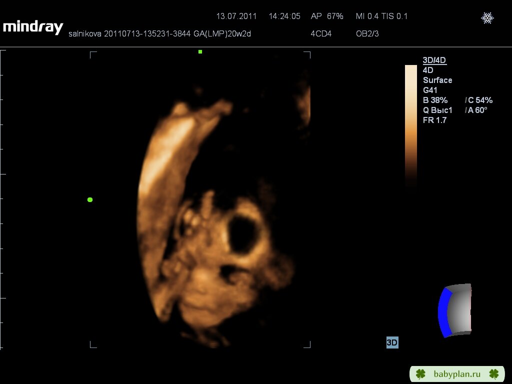The image size is (512, 384).
Task: Click the MI 0.4 TIS 0.1 readout
Action: point(381,16)
